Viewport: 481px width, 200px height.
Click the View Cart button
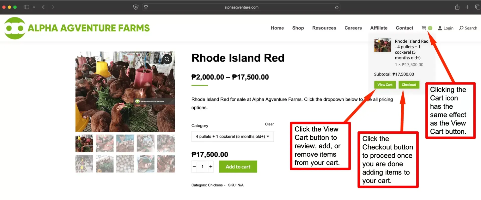click(x=385, y=85)
